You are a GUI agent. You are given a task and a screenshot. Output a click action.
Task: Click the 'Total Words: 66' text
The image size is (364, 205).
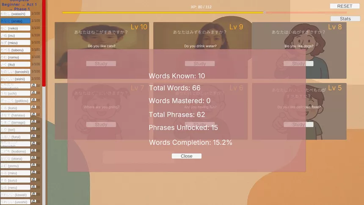(x=174, y=88)
